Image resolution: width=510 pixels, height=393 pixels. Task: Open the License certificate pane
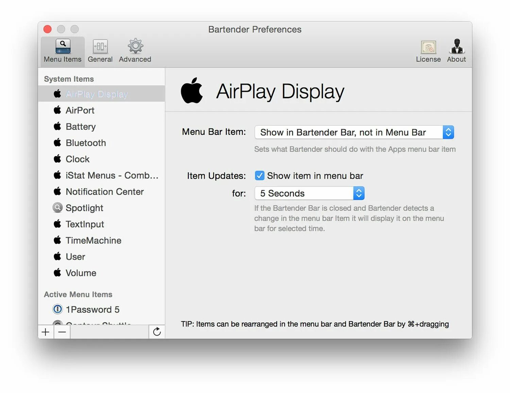coord(428,51)
